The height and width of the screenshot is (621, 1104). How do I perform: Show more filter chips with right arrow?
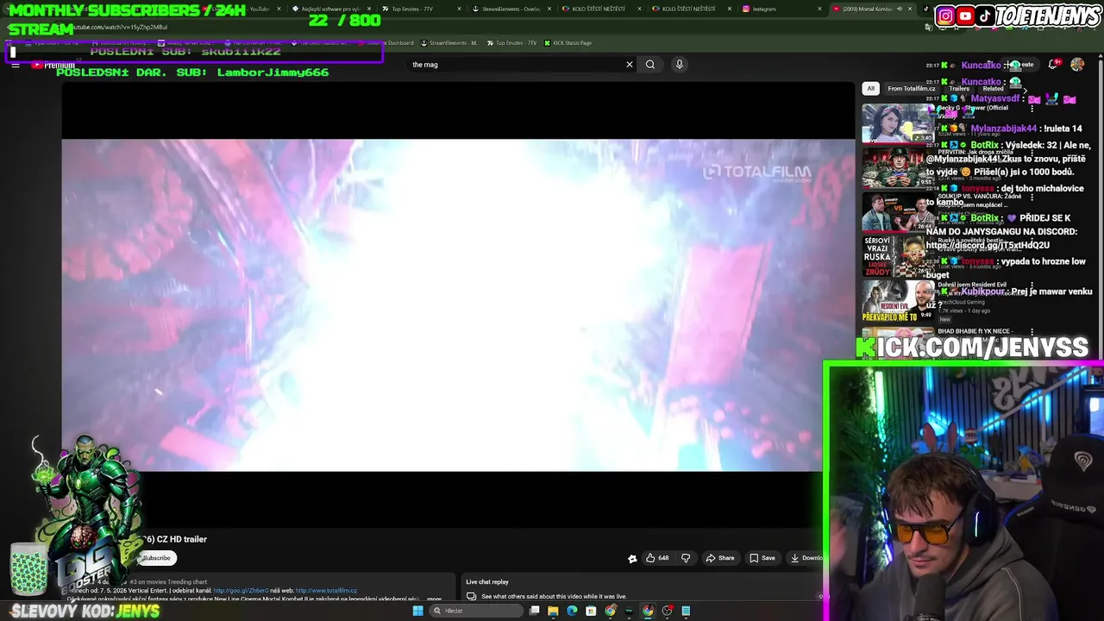point(1025,90)
